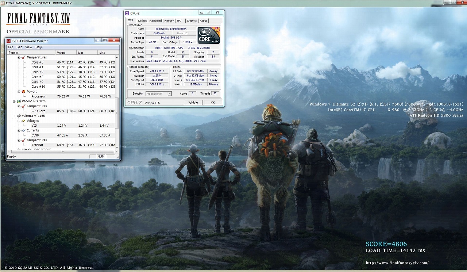Viewport: 467px width, 272px height.
Task: Open the View menu in Hardware Monitor
Action: click(x=29, y=47)
